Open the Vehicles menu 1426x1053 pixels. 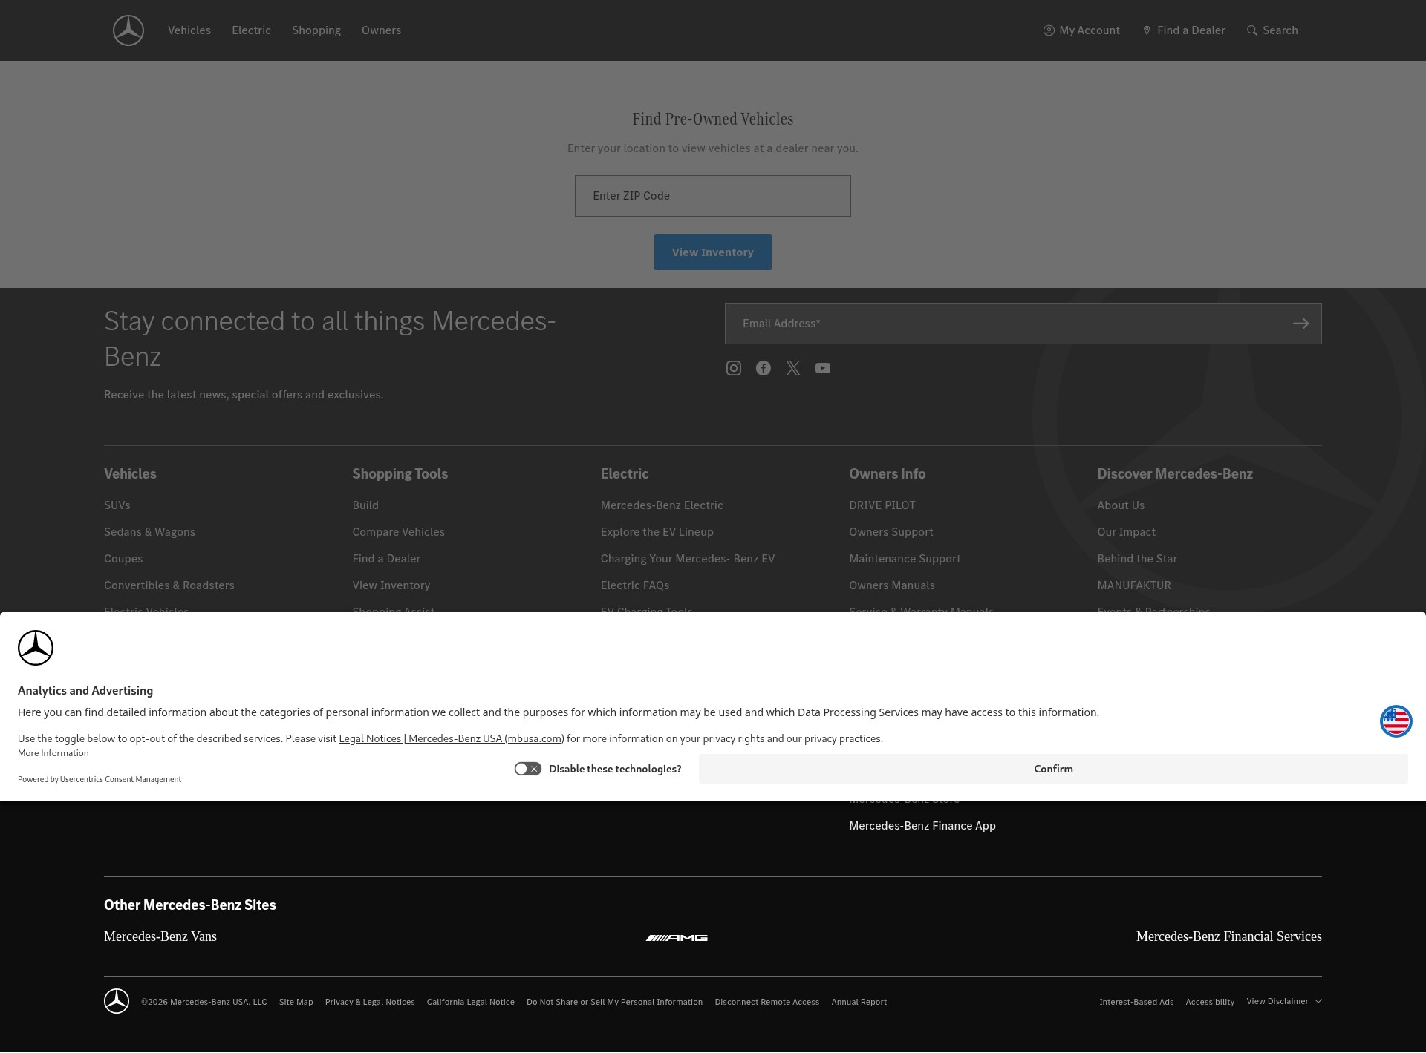(189, 30)
